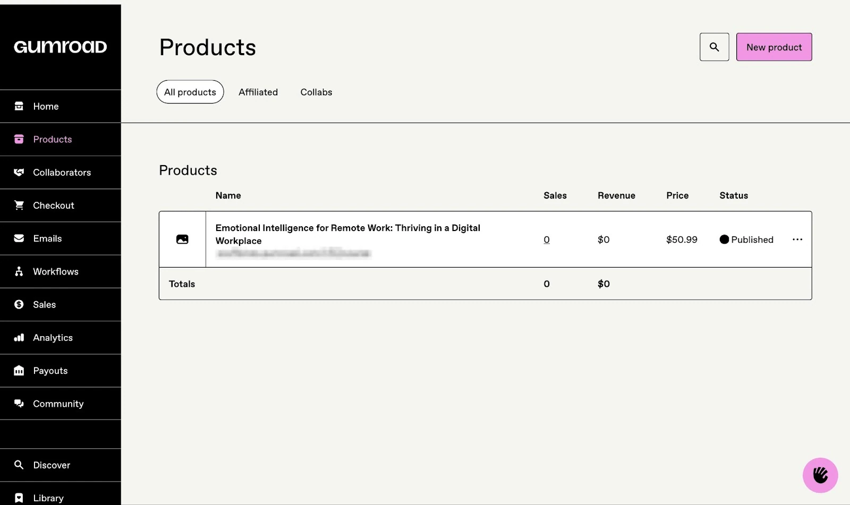The width and height of the screenshot is (850, 505).
Task: Click the large Products page heading
Action: click(208, 47)
